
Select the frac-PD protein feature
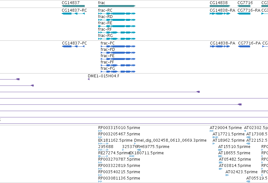[x=118, y=53]
